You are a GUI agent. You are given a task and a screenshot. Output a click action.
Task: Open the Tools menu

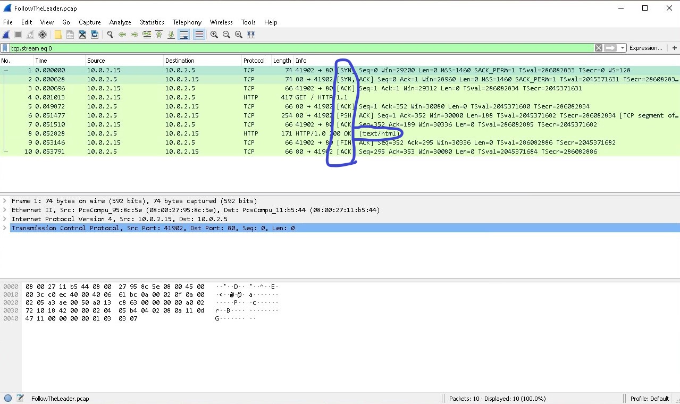pos(248,22)
